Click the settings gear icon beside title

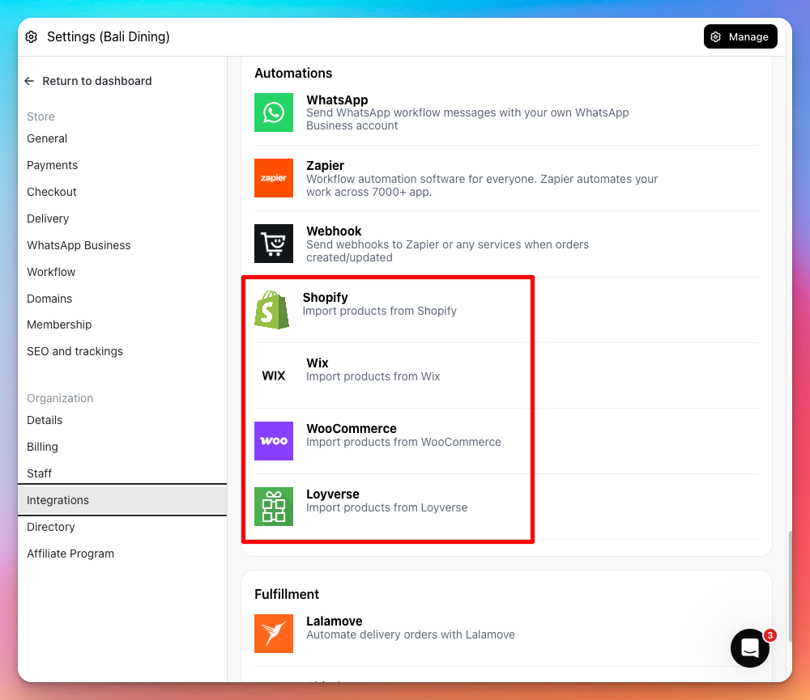[x=32, y=36]
